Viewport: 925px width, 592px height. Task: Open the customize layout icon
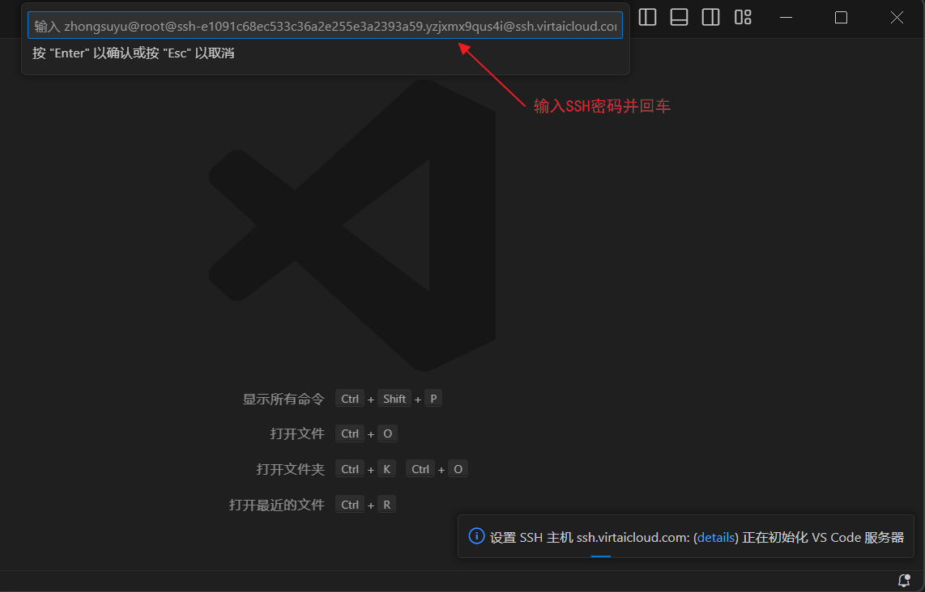743,17
